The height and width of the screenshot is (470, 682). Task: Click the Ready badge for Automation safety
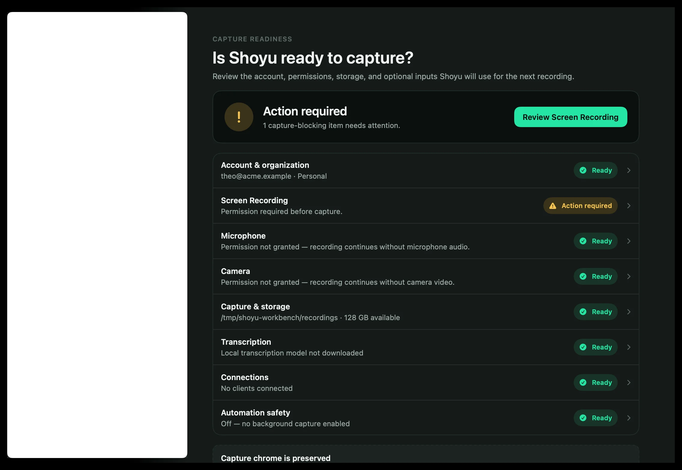[596, 418]
